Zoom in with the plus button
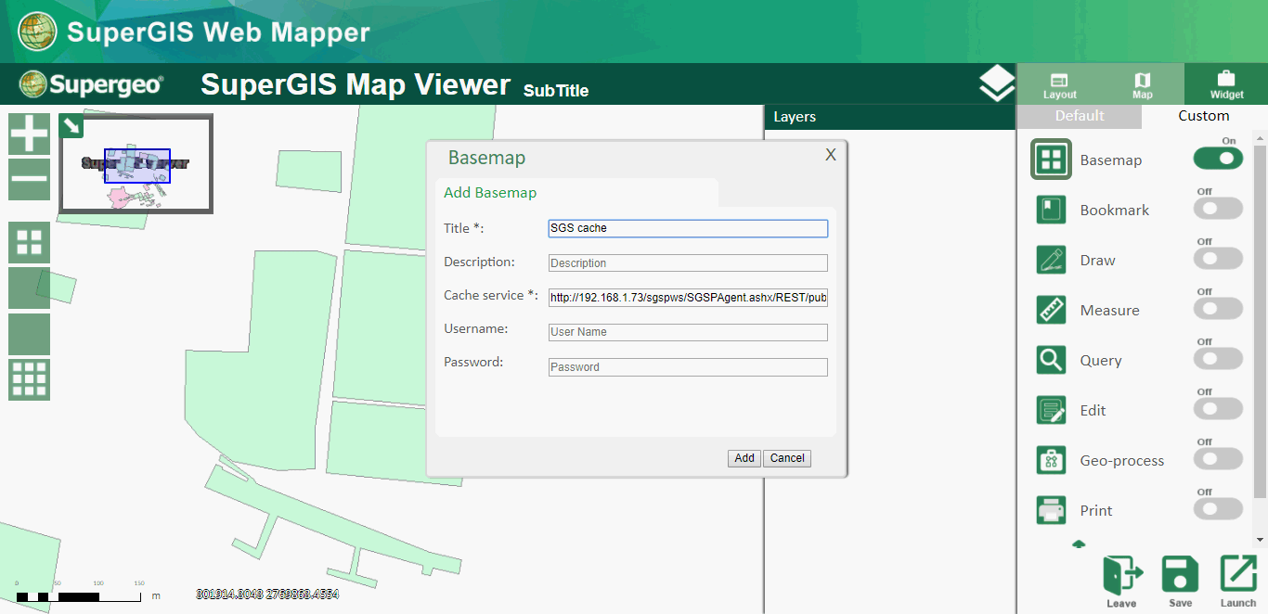Image resolution: width=1268 pixels, height=614 pixels. 30,134
